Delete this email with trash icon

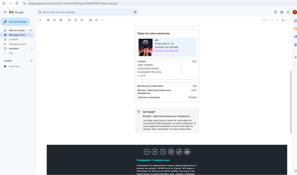61,20
